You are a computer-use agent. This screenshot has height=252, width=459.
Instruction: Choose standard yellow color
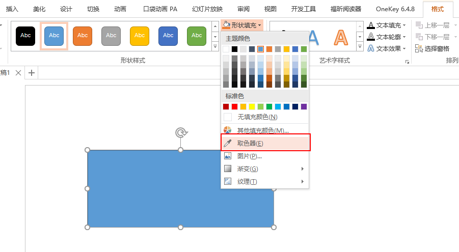click(x=252, y=106)
